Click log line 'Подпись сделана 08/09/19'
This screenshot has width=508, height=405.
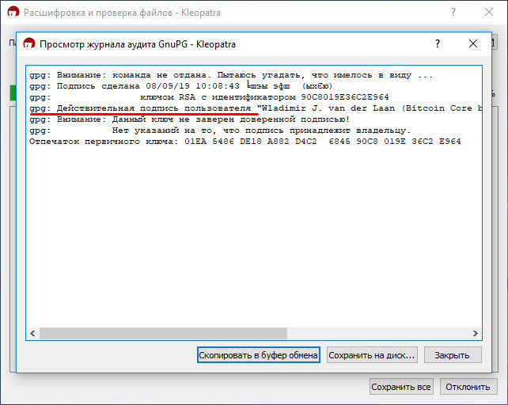tap(180, 86)
